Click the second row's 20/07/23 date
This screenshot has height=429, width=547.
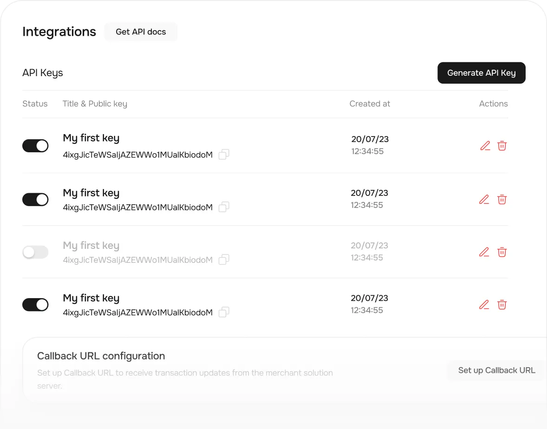[370, 193]
